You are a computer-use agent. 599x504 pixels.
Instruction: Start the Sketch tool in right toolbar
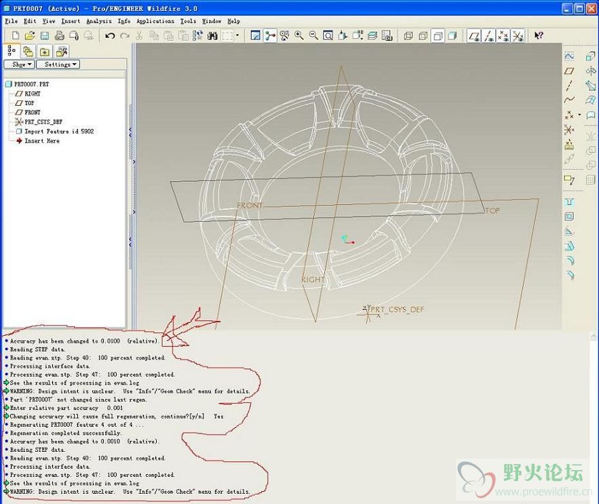pos(569,56)
